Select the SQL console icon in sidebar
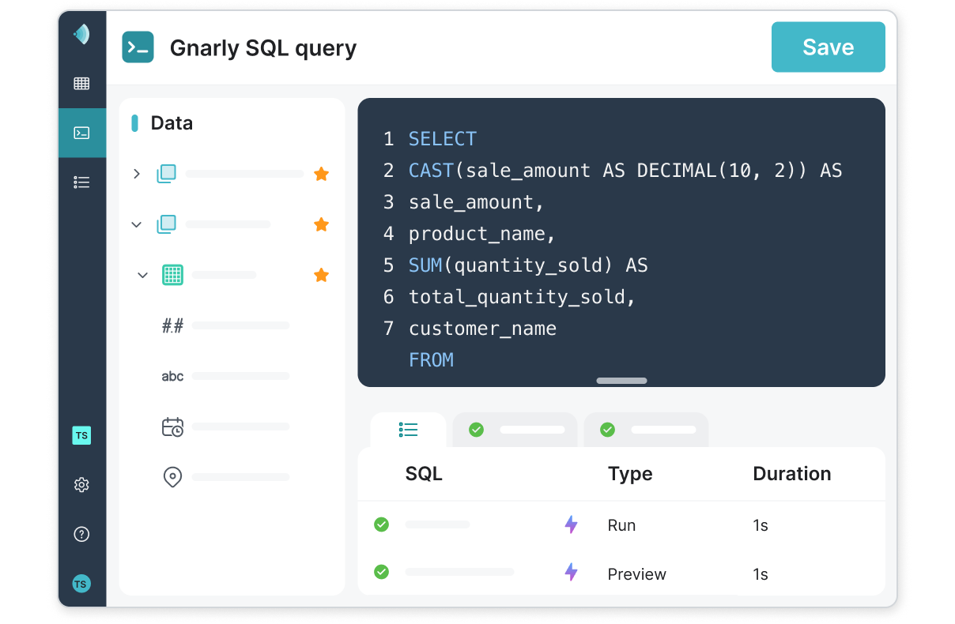Screen dimensions: 955x624 coord(81,133)
